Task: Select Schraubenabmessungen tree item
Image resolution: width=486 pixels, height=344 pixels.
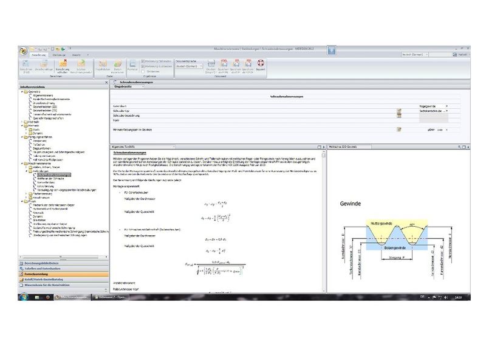Action: coord(54,175)
